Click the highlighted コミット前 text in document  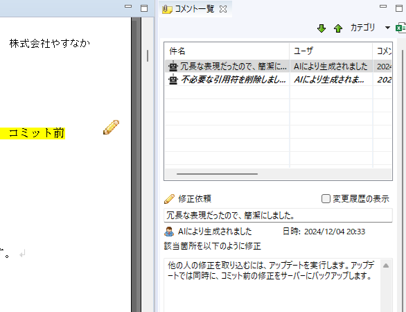coord(37,133)
